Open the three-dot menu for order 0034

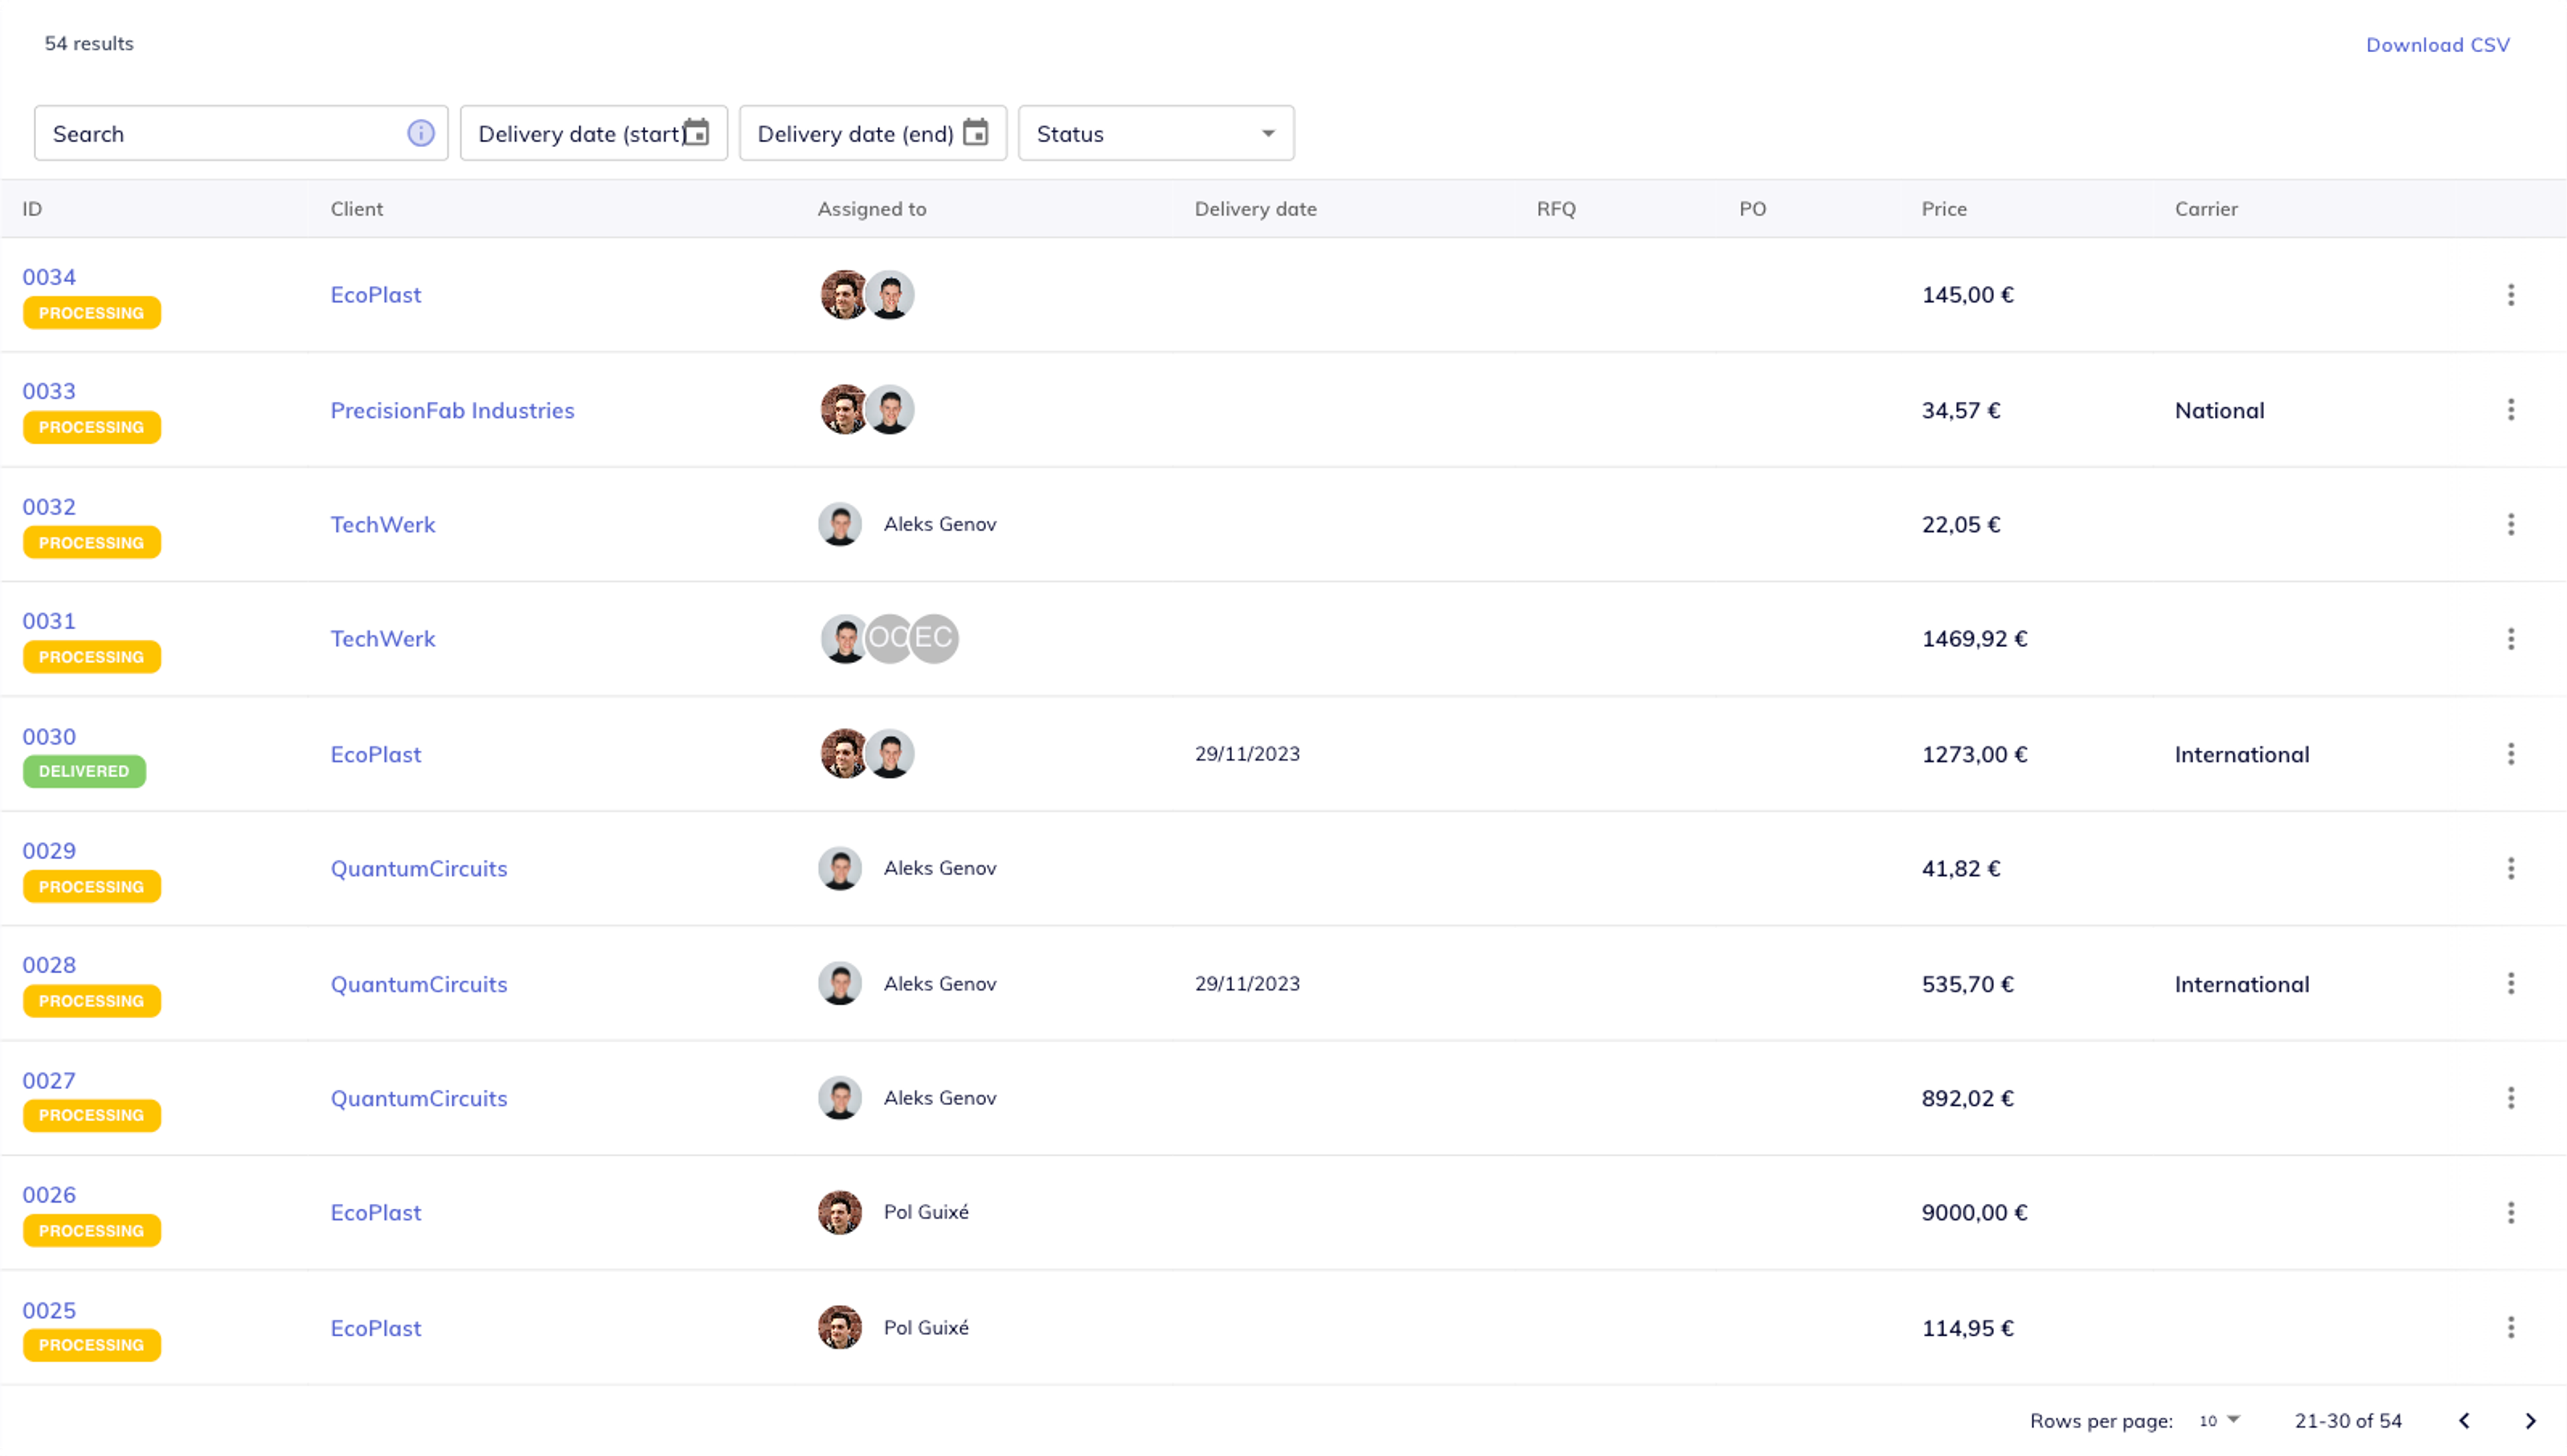click(2510, 294)
